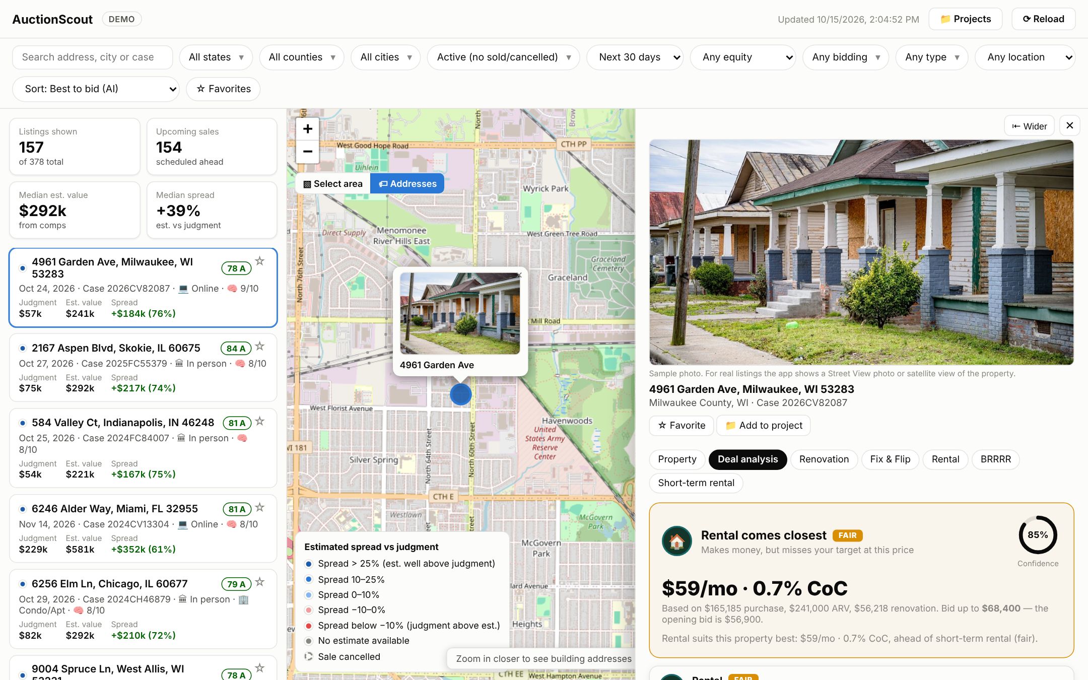Reload the listings data
This screenshot has width=1088, height=680.
1044,19
